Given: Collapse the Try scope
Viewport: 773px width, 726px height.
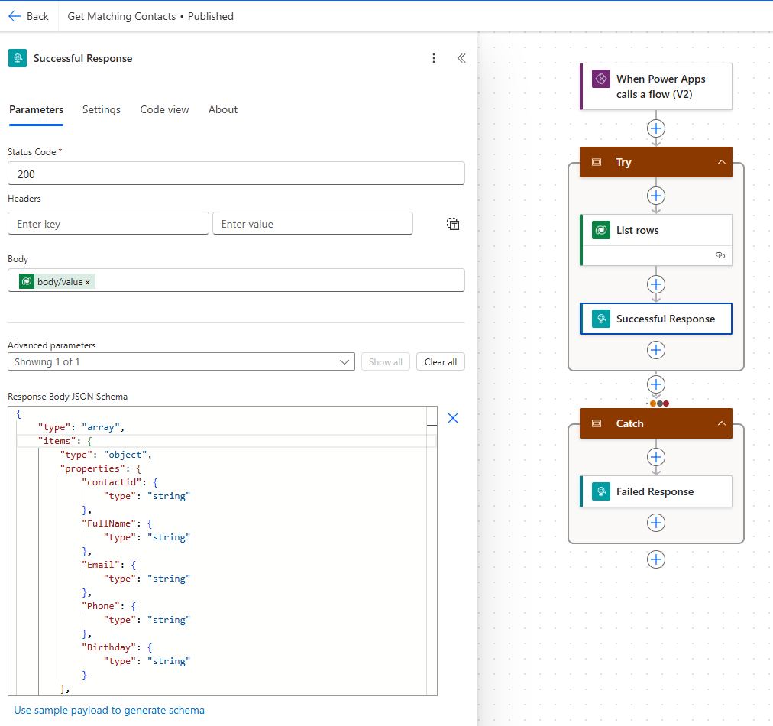Looking at the screenshot, I should (x=720, y=162).
